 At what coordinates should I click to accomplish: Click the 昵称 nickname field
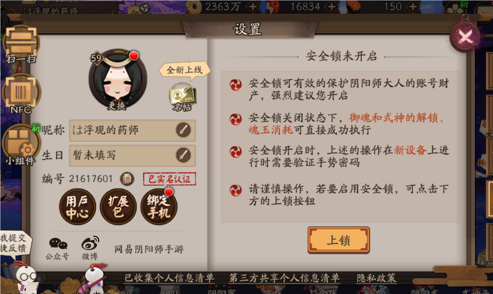(x=132, y=130)
